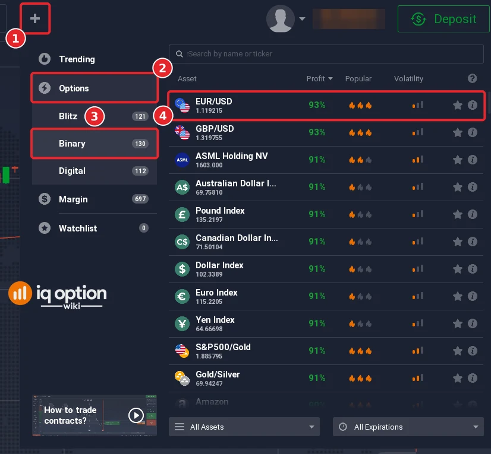Open the All Assets dropdown

[244, 427]
